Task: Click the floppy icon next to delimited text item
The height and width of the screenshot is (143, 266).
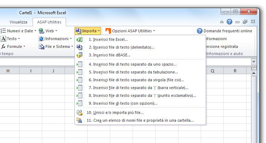Action: click(x=79, y=47)
